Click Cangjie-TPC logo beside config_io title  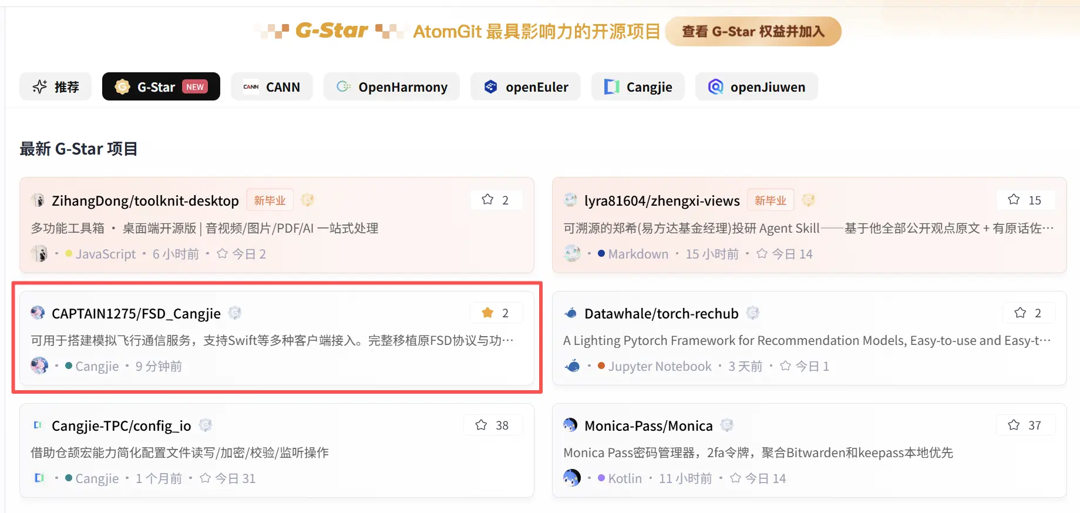pos(38,425)
